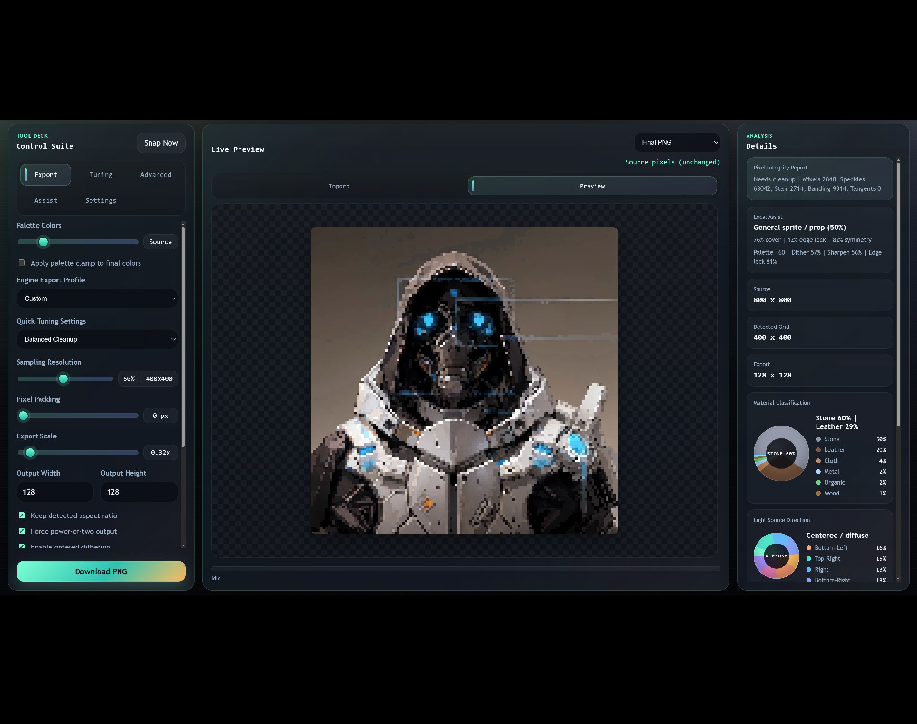This screenshot has width=917, height=724.
Task: Click the Palette Colors slider handle
Action: [43, 242]
